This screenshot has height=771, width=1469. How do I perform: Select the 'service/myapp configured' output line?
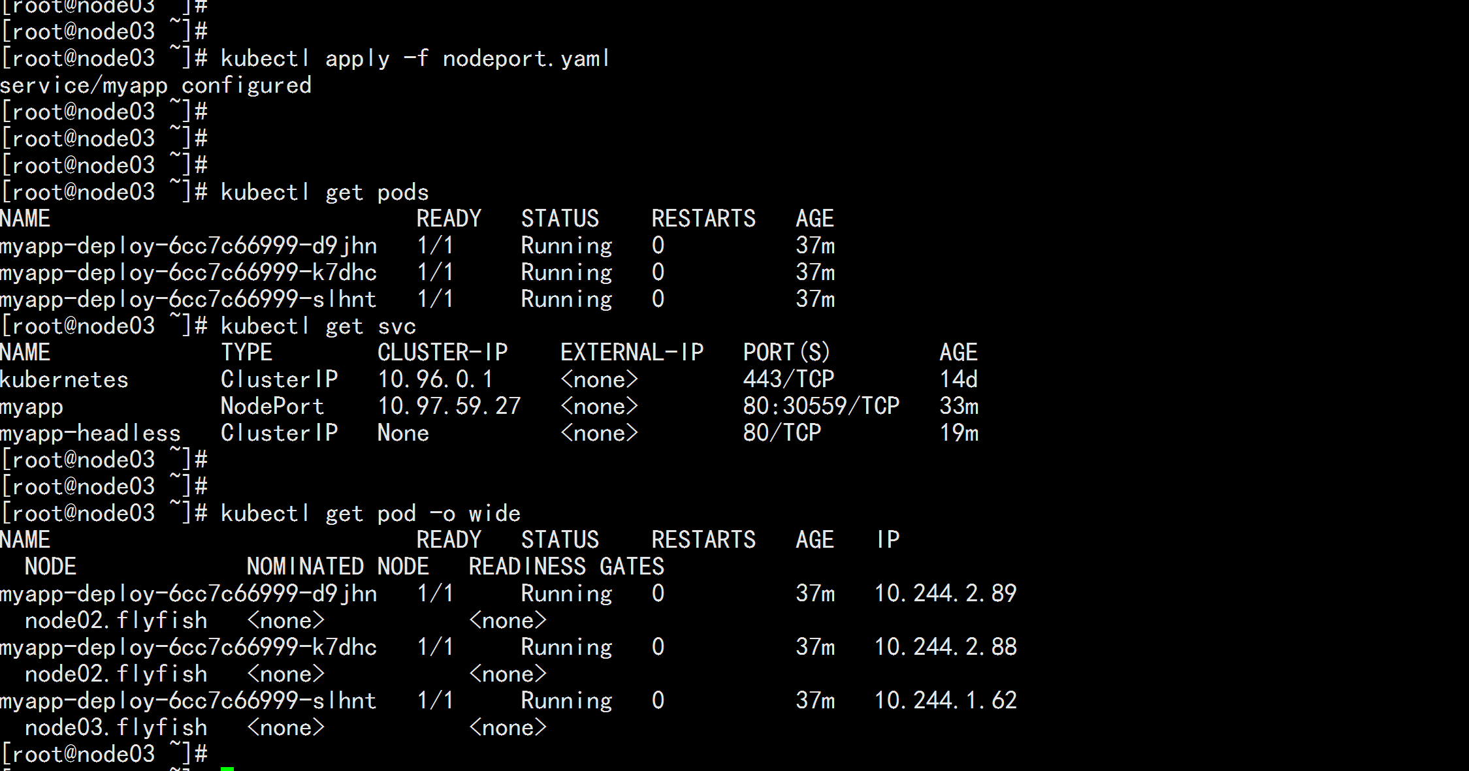click(x=155, y=86)
